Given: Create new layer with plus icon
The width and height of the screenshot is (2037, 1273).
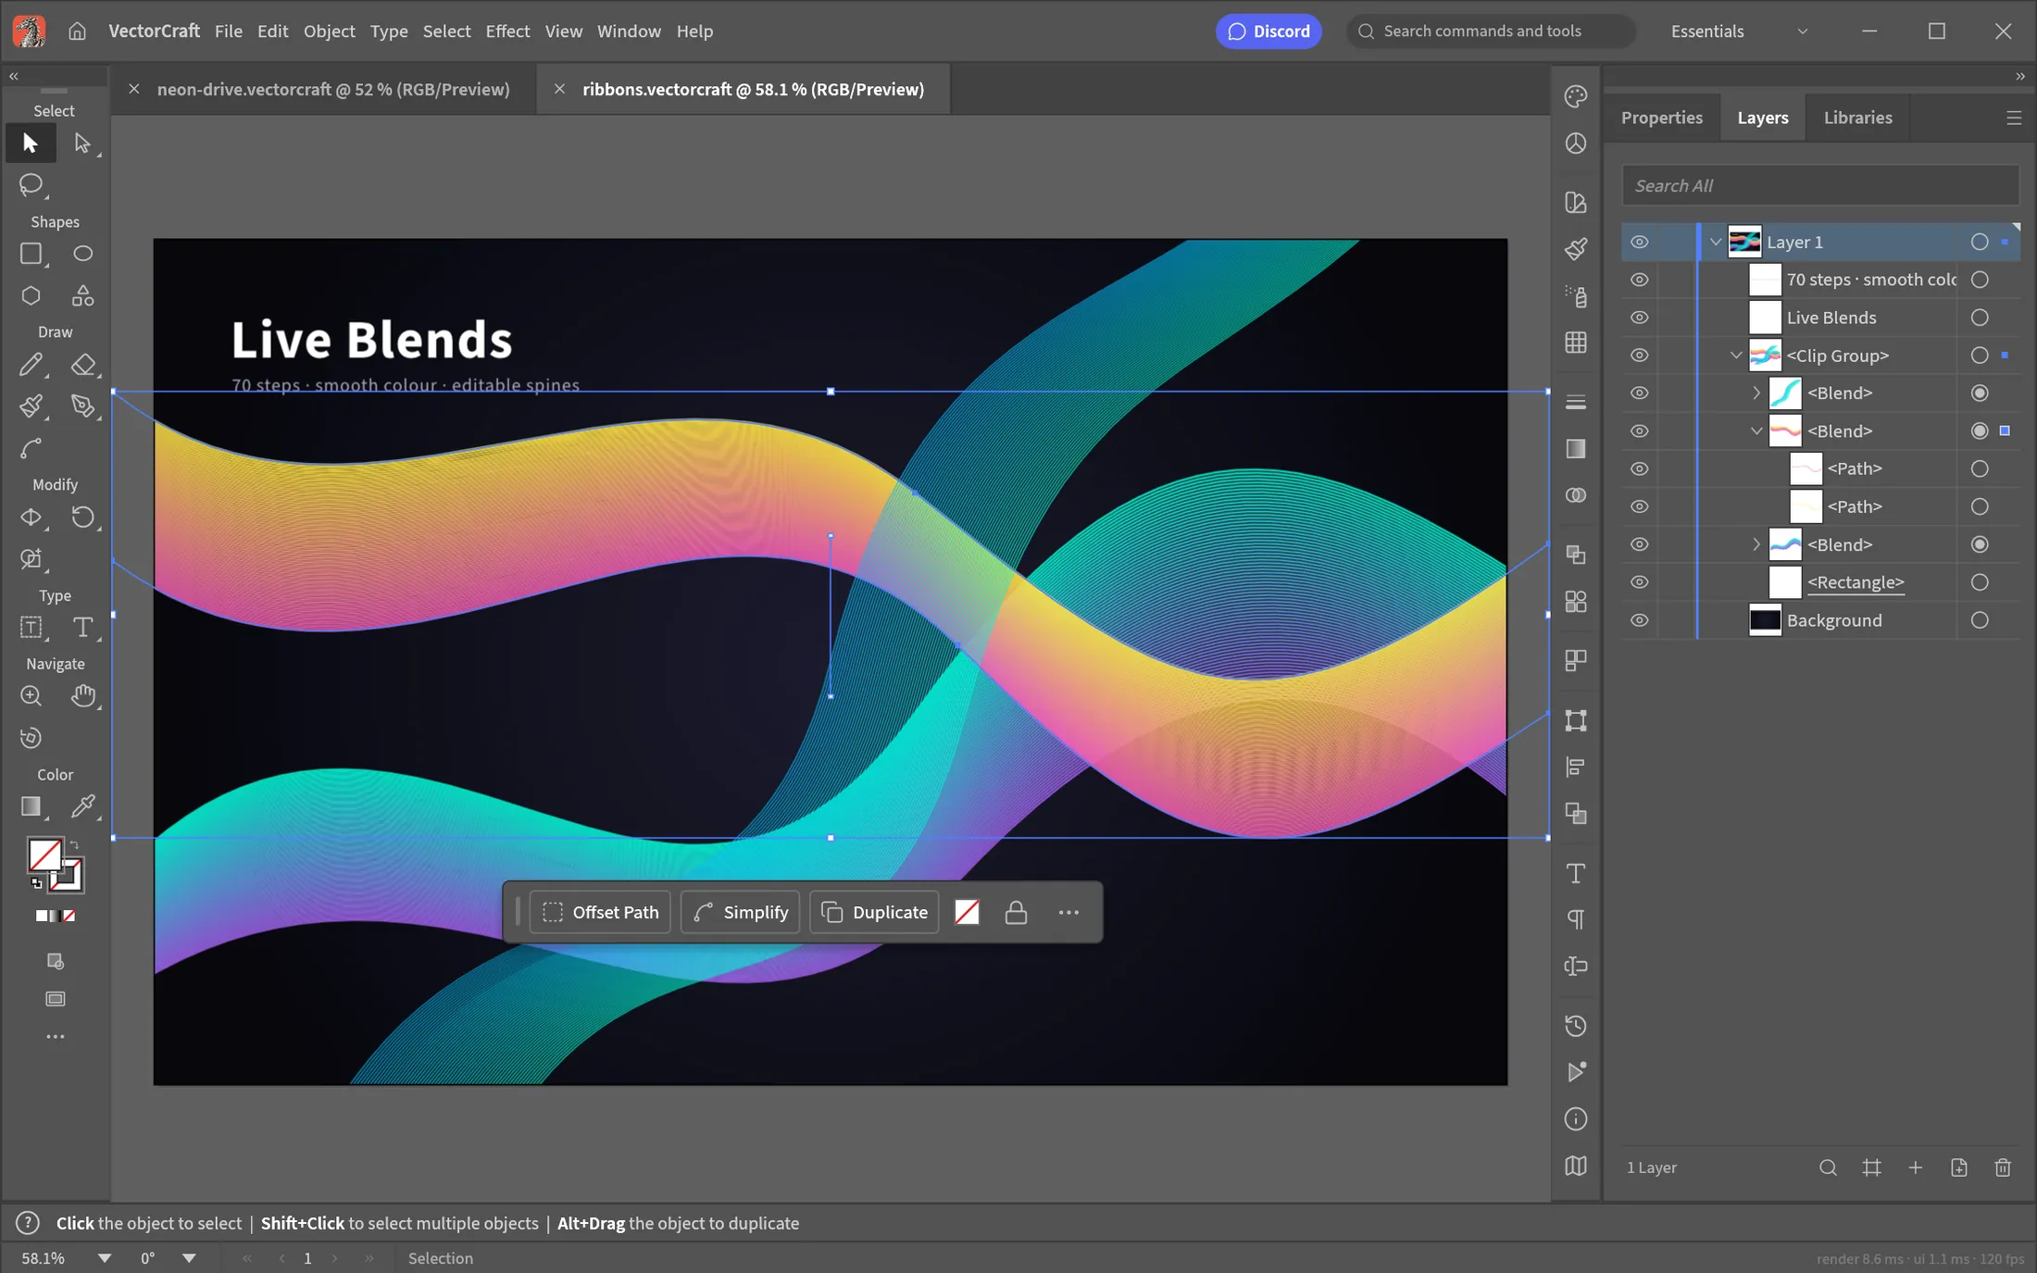Looking at the screenshot, I should (1916, 1167).
